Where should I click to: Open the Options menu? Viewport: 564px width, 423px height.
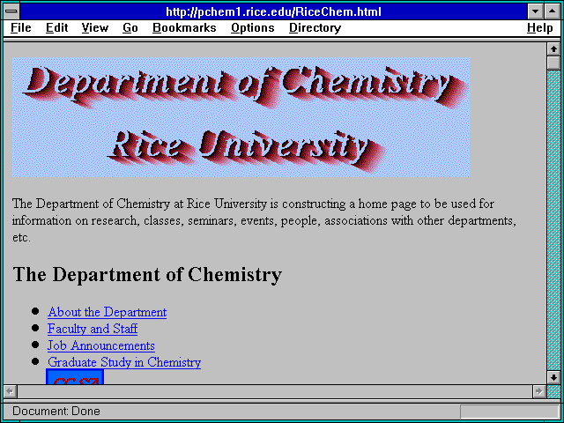(x=253, y=28)
